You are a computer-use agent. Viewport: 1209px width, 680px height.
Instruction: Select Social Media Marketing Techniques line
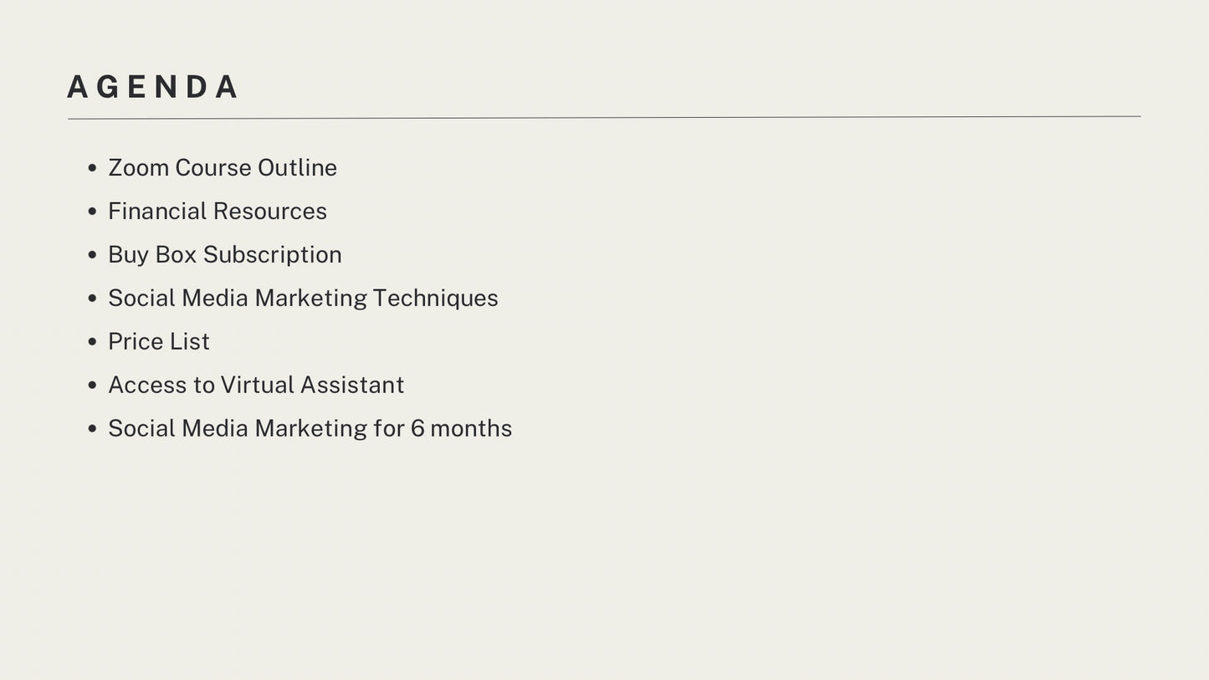coord(303,298)
